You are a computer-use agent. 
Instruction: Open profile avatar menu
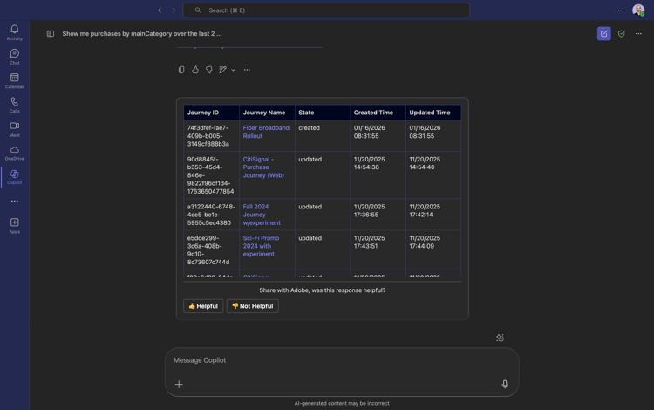click(x=638, y=10)
